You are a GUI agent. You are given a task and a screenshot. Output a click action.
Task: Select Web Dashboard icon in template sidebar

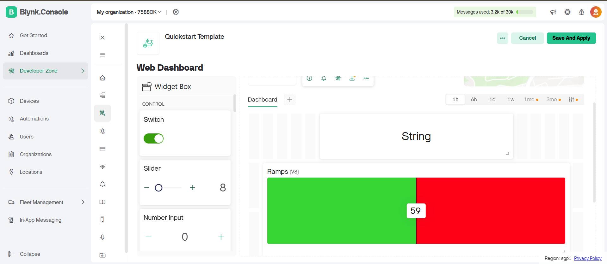point(102,113)
